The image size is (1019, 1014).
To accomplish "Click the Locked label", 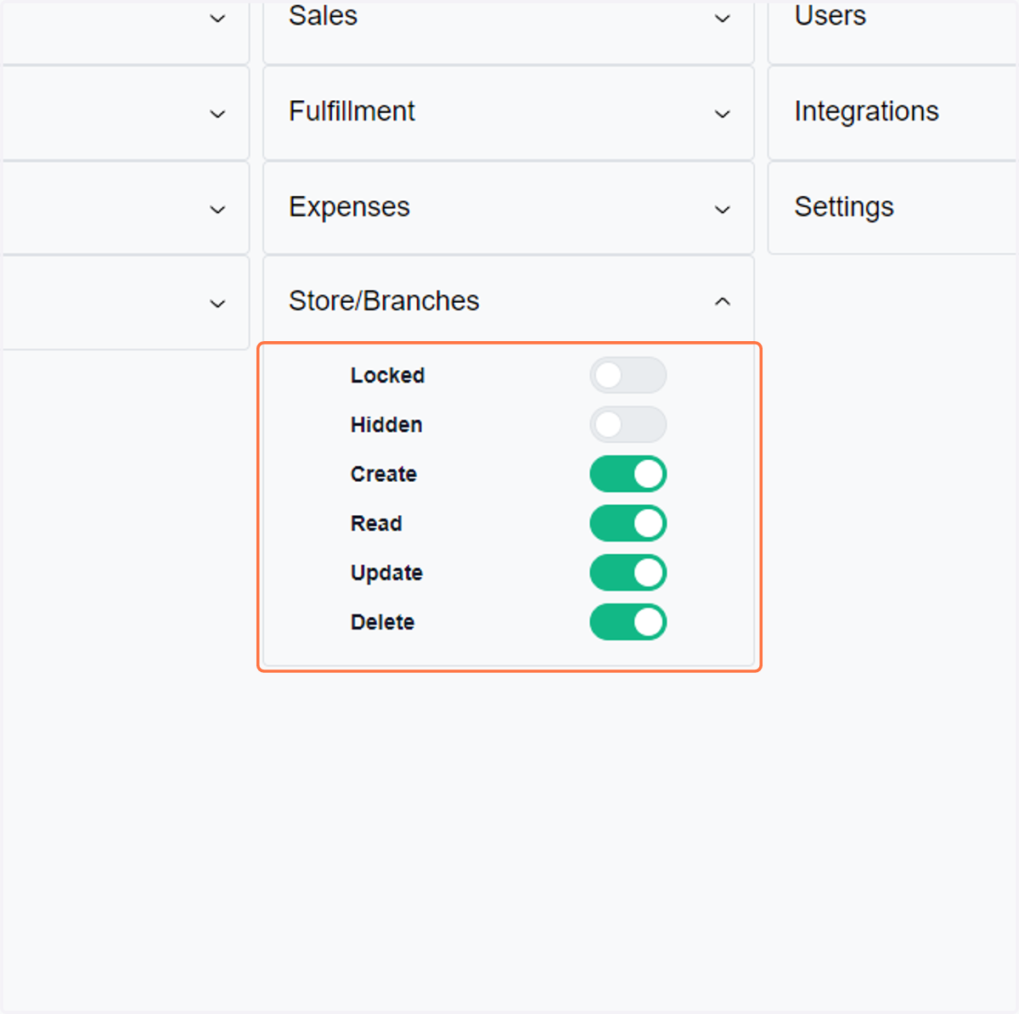I will 387,375.
